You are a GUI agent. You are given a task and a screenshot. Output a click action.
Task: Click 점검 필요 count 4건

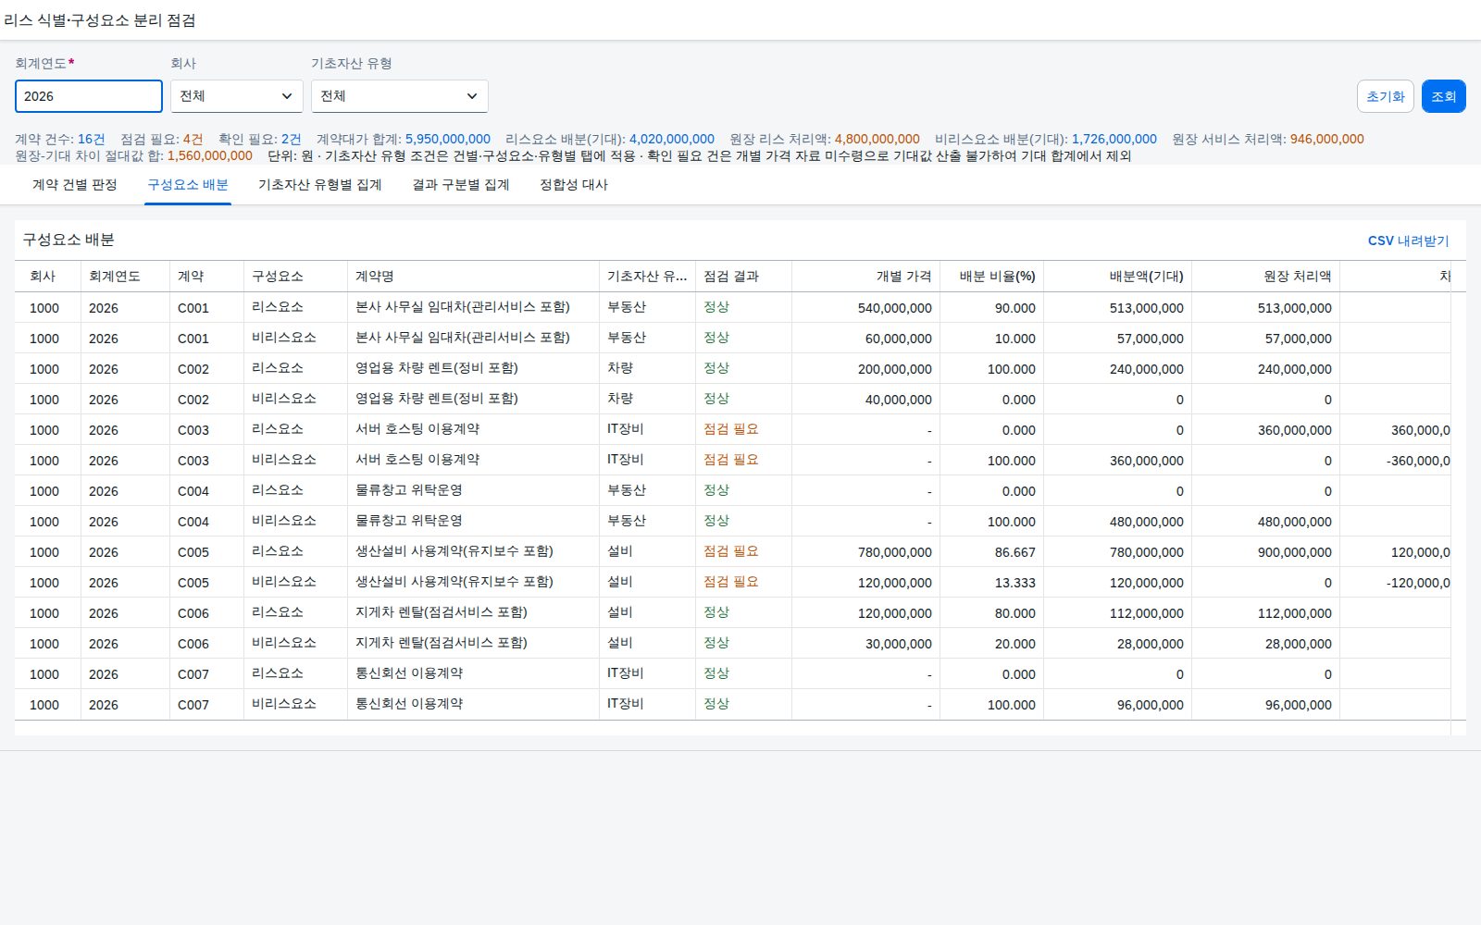(x=193, y=139)
